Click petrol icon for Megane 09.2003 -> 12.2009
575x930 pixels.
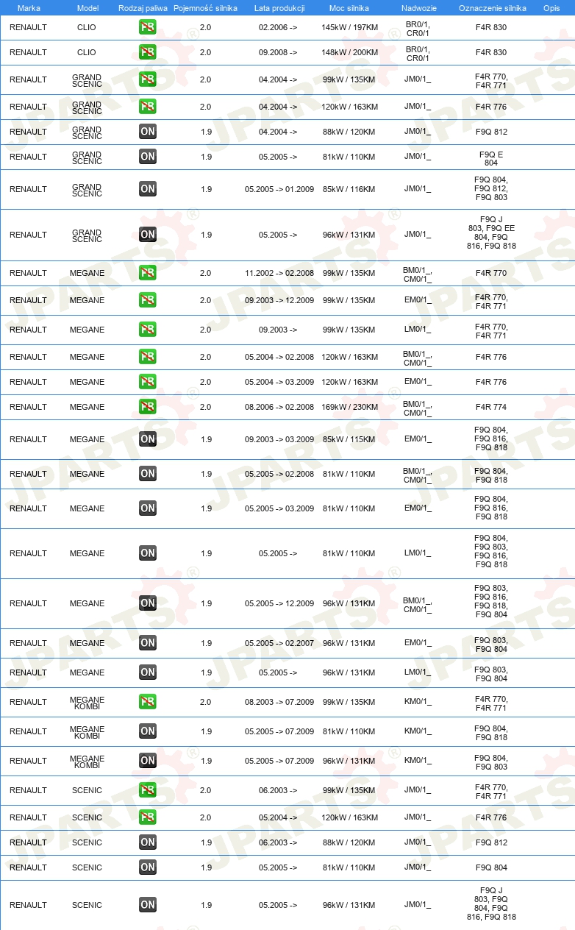[x=147, y=300]
